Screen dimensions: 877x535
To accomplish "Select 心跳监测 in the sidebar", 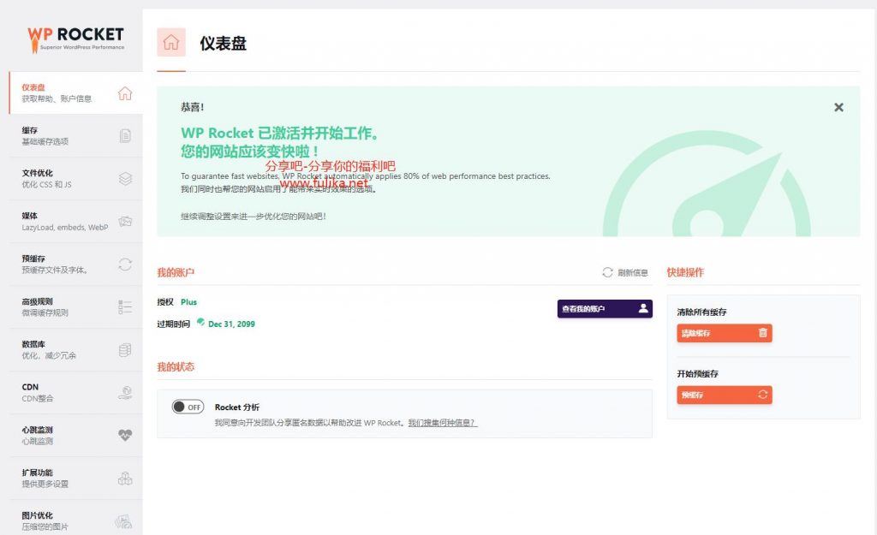I will [x=76, y=435].
